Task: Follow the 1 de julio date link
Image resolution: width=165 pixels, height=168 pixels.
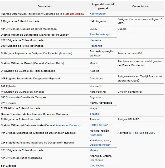Action: [x=138, y=133]
